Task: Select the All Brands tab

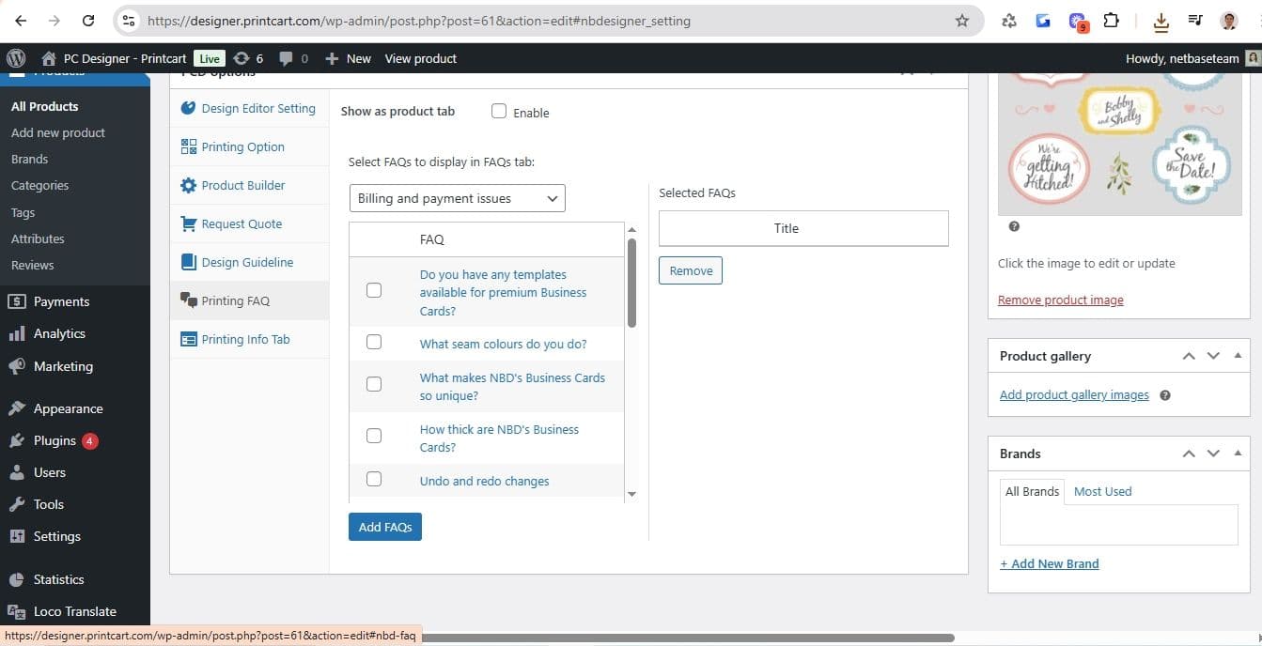Action: coord(1032,491)
